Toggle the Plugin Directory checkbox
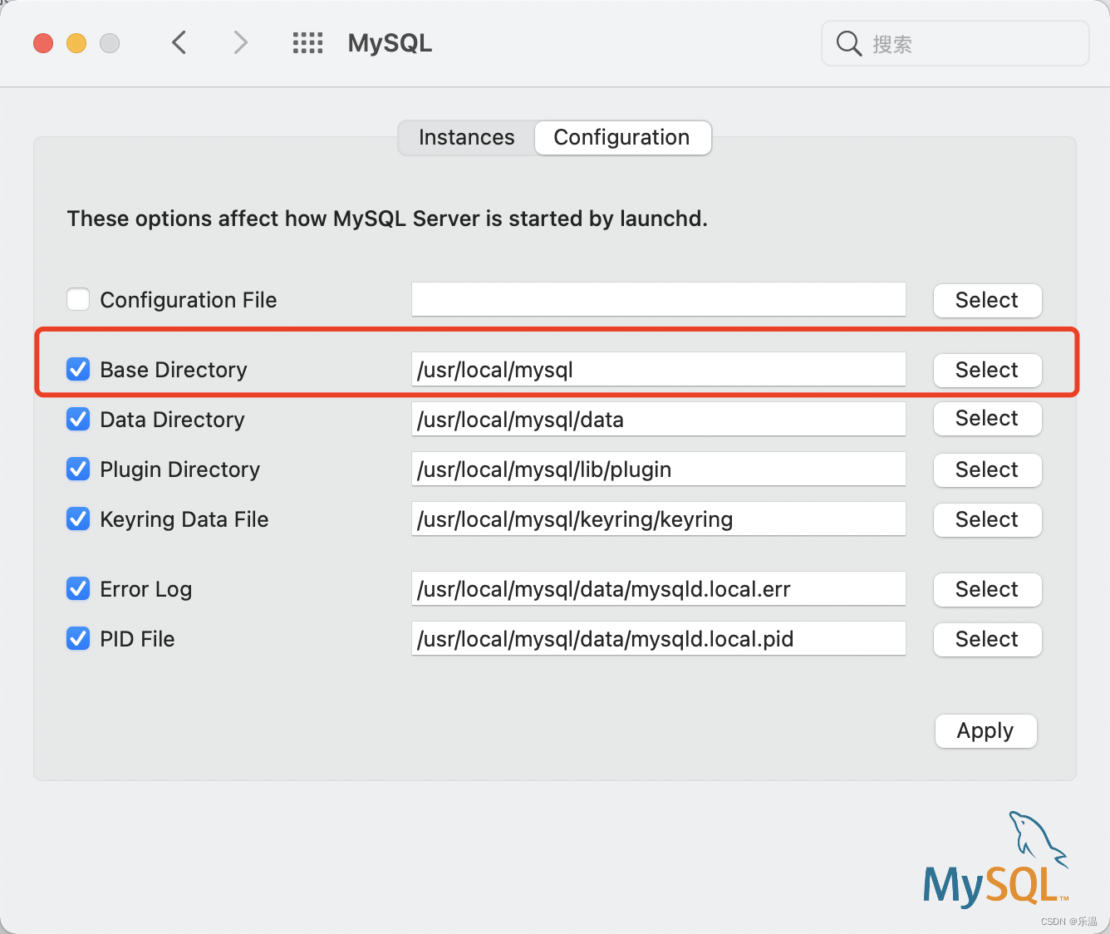 [78, 469]
